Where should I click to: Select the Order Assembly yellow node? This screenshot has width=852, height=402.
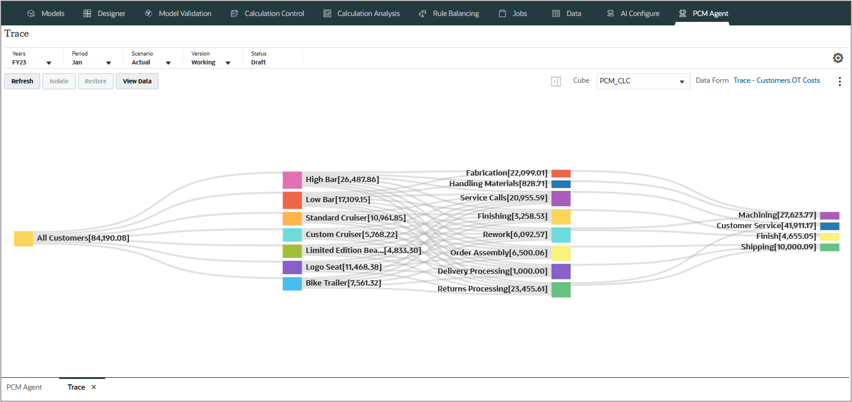561,254
